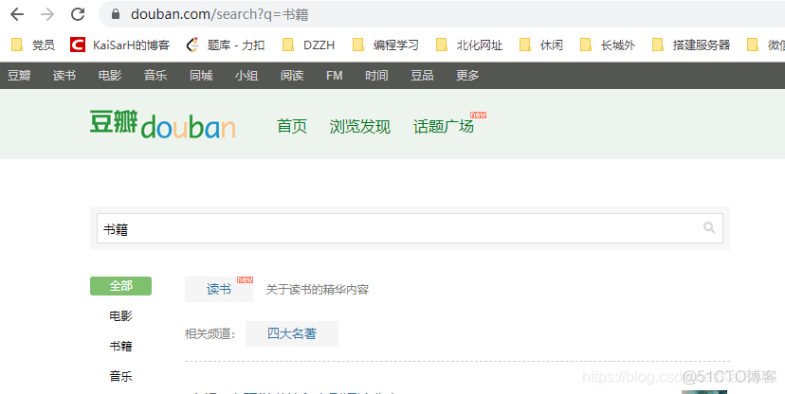Go to 首页 in the green header

pos(292,127)
